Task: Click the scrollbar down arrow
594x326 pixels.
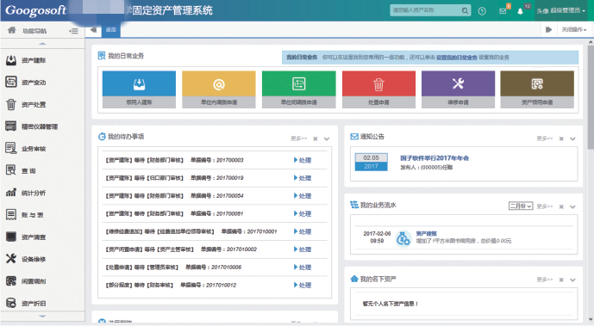Action: click(x=591, y=320)
